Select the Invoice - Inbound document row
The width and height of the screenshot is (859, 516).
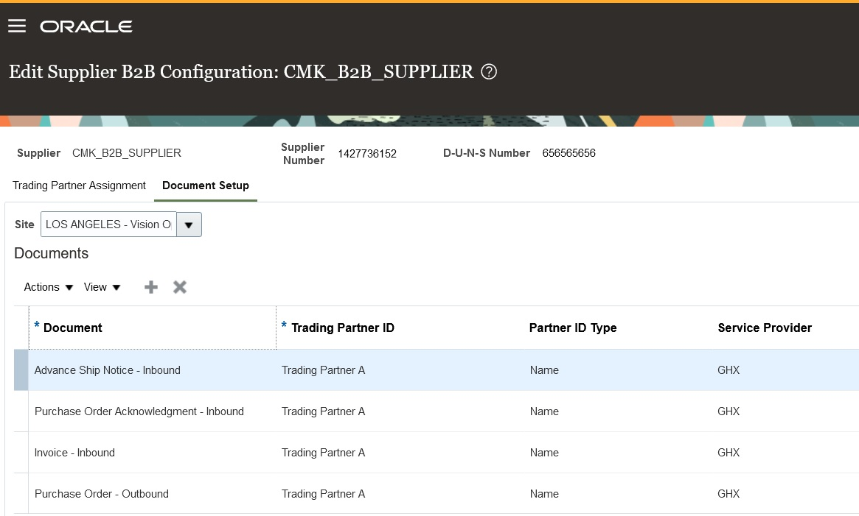pyautogui.click(x=74, y=453)
